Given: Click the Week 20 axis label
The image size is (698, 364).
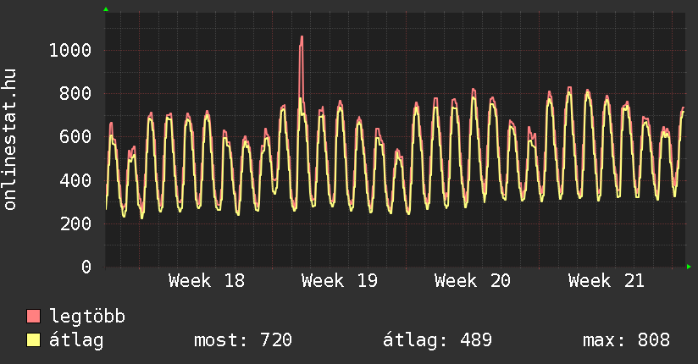Looking at the screenshot, I should tap(473, 281).
